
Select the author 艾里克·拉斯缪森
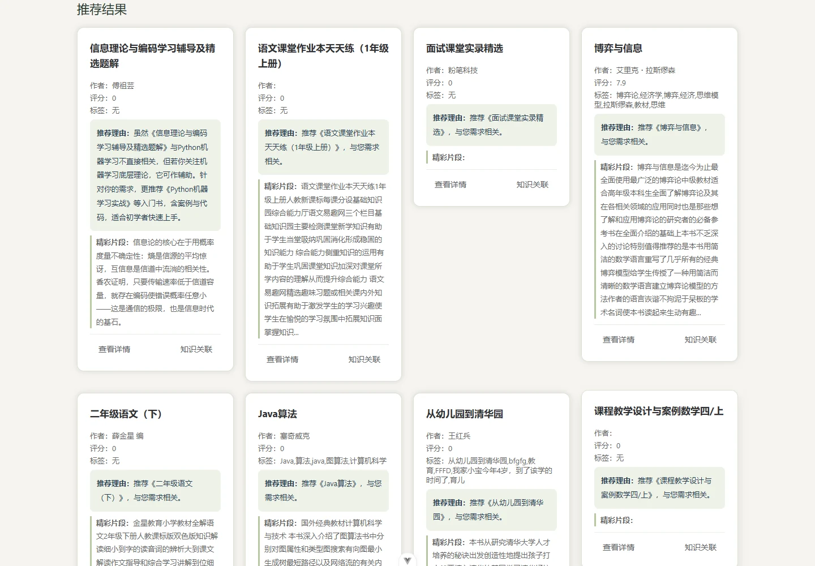(646, 70)
